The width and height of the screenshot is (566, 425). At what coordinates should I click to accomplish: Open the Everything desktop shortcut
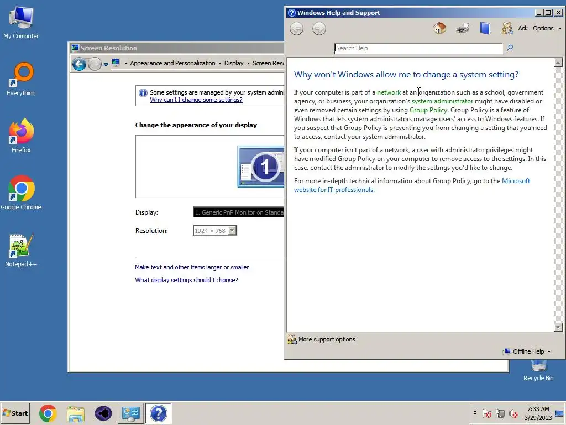click(21, 79)
